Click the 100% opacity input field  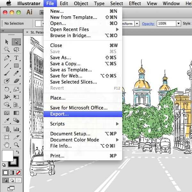click(166, 23)
